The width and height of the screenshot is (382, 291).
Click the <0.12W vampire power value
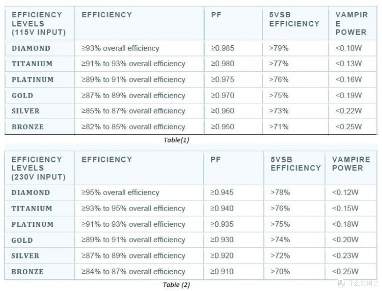point(345,192)
